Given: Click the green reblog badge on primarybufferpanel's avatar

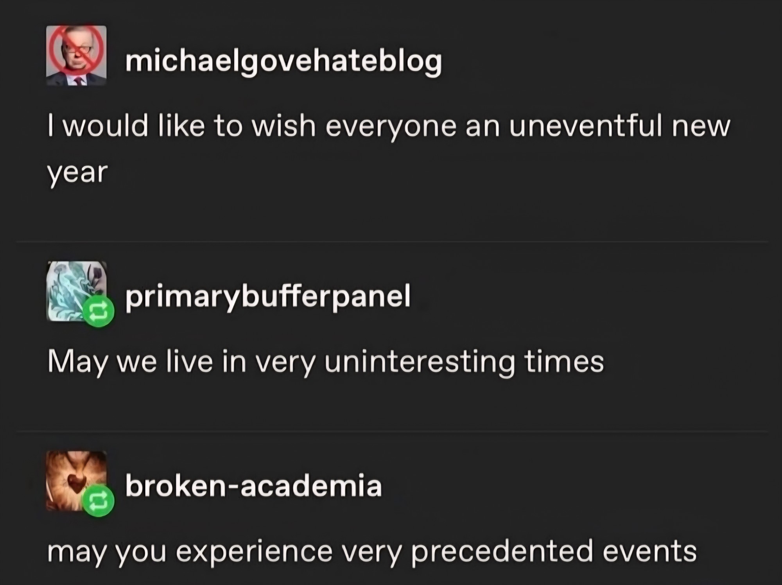Looking at the screenshot, I should pyautogui.click(x=99, y=312).
